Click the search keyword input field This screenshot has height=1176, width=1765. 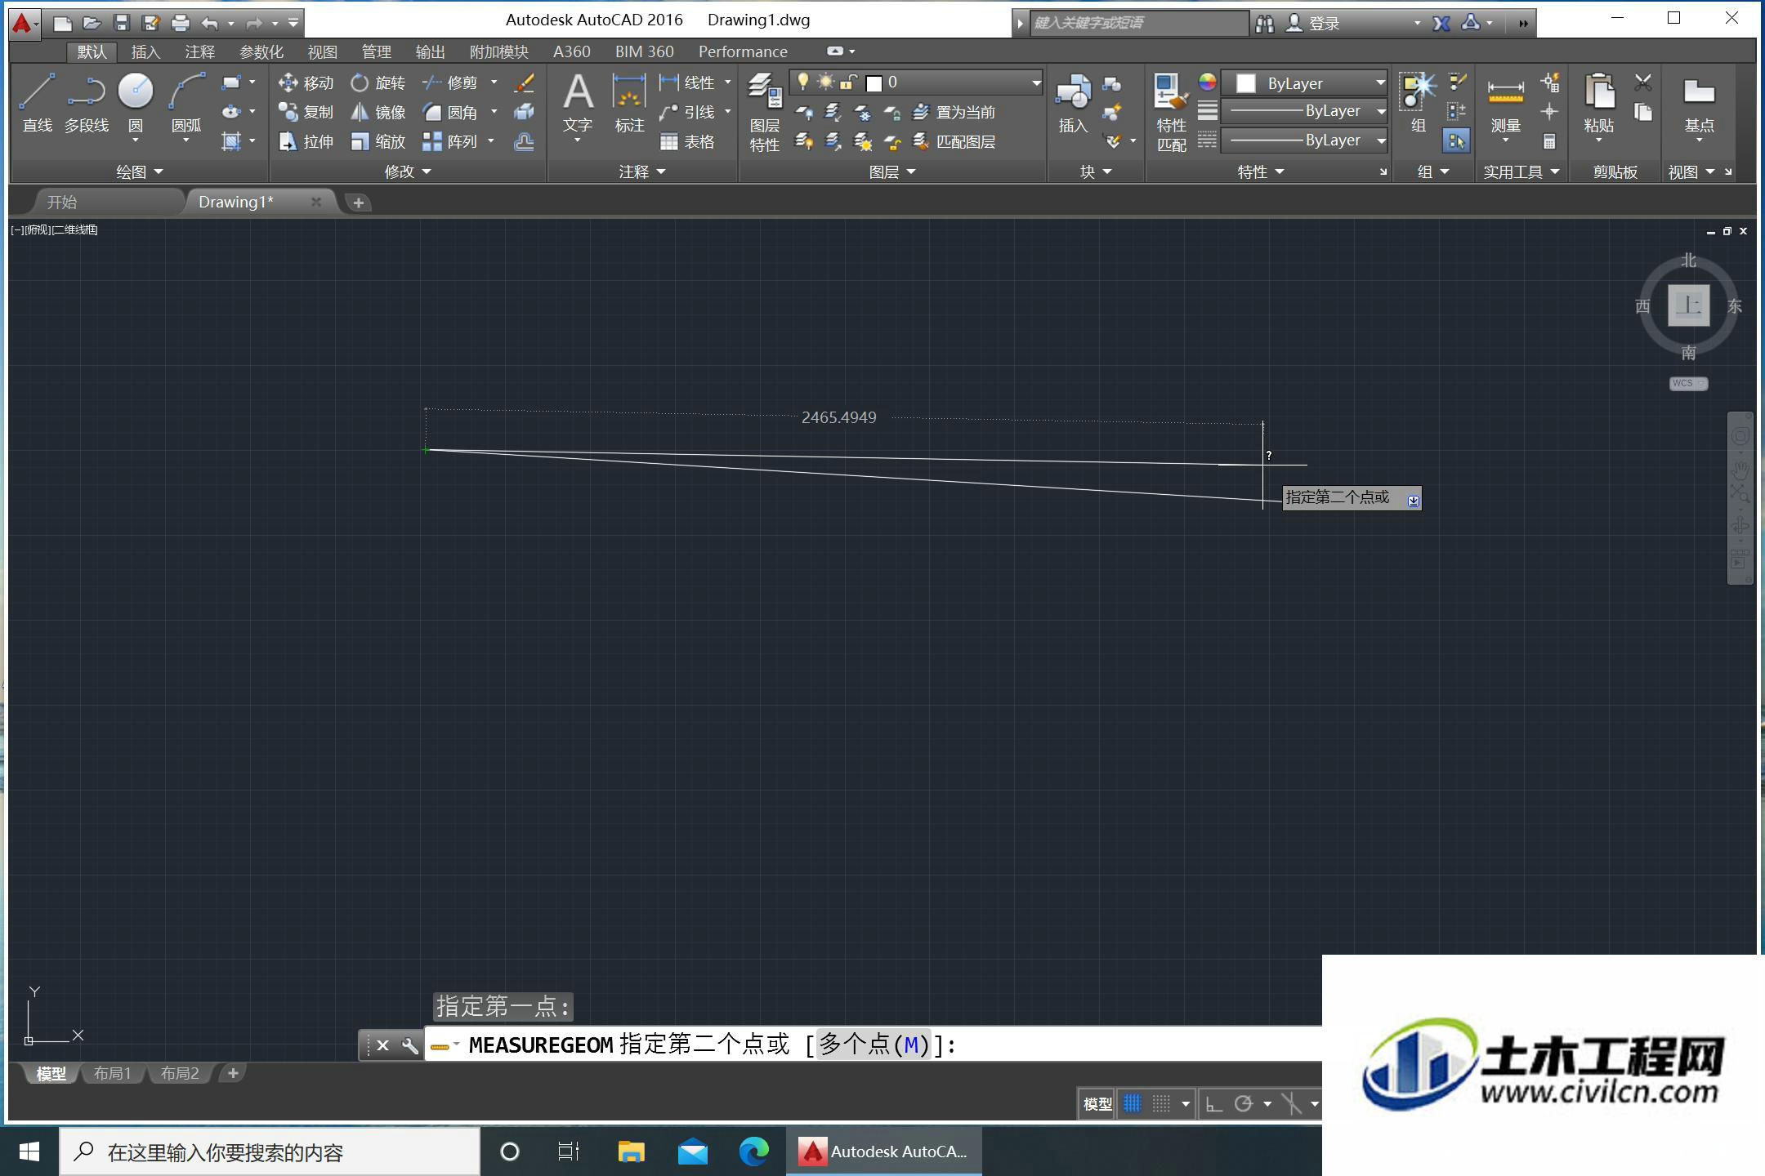tap(1139, 23)
